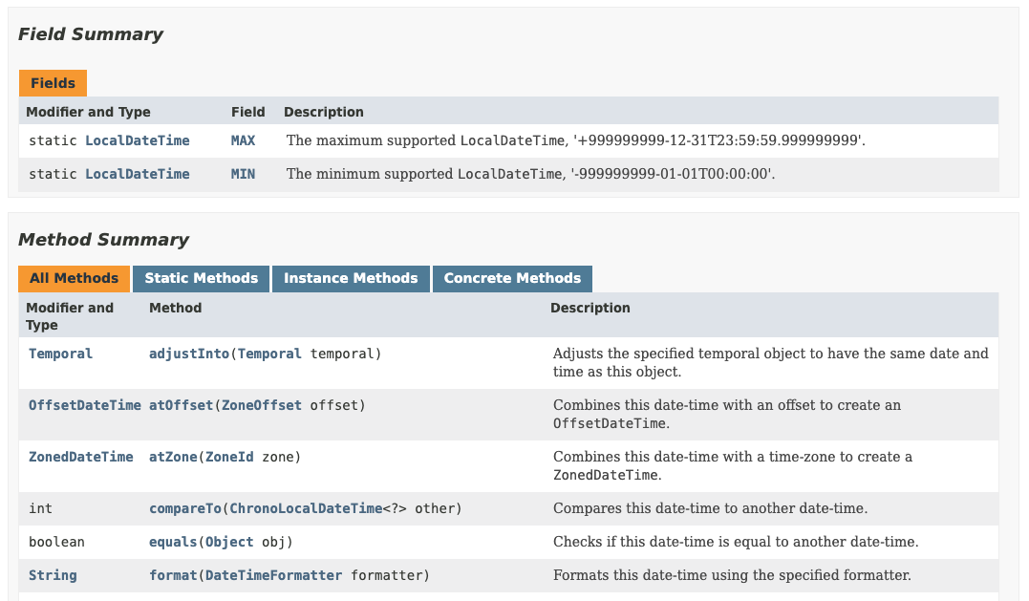Open the ZonedDateTime return type link
The width and height of the screenshot is (1029, 601).
point(81,456)
